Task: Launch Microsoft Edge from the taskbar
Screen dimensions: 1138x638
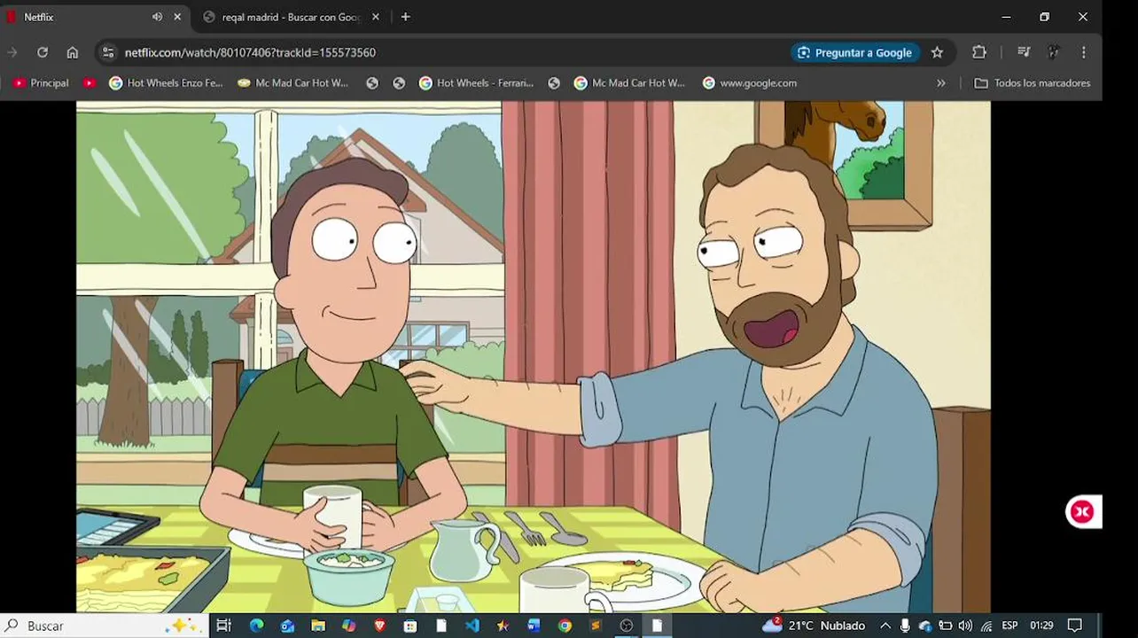Action: [256, 626]
